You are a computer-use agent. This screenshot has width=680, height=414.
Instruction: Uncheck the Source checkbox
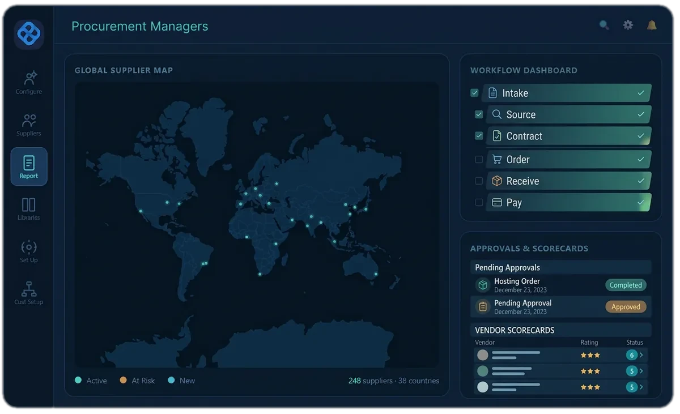click(479, 114)
